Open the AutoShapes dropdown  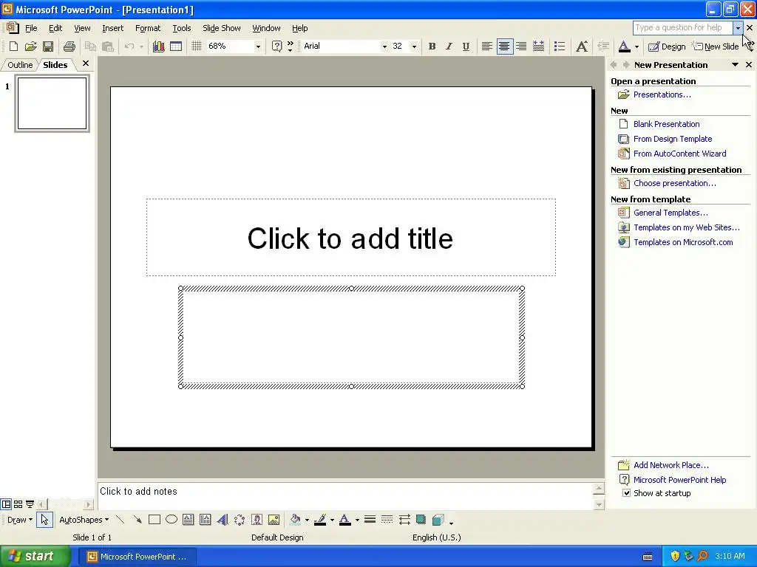pos(84,520)
